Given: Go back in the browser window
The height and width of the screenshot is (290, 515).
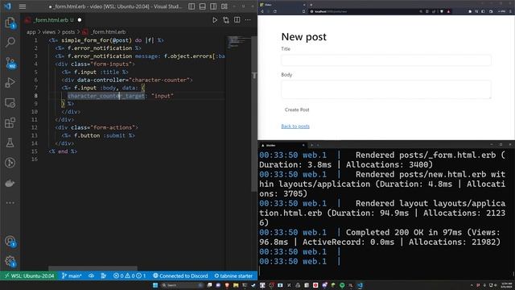Looking at the screenshot, I should click(262, 11).
